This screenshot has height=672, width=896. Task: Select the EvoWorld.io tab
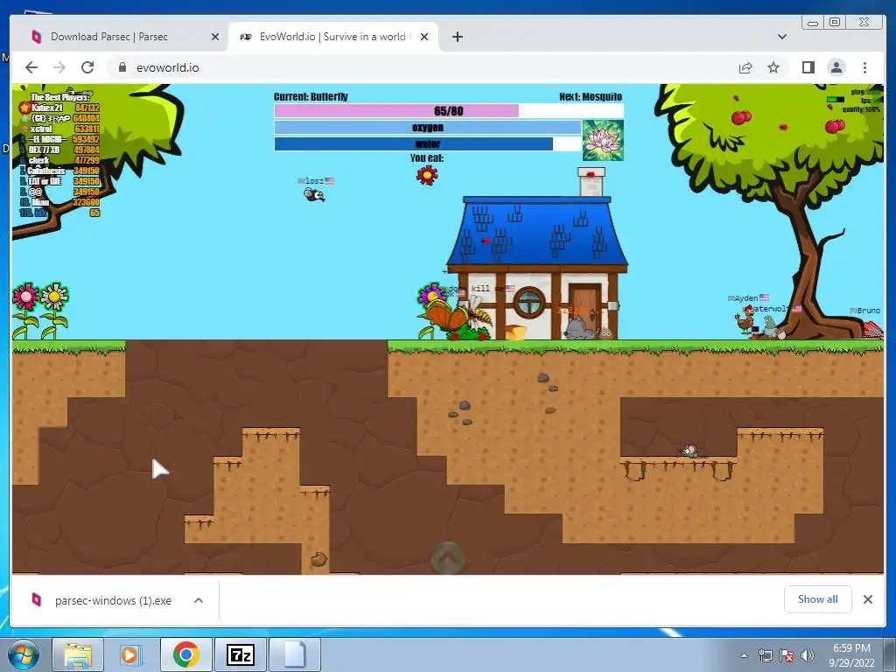coord(332,37)
